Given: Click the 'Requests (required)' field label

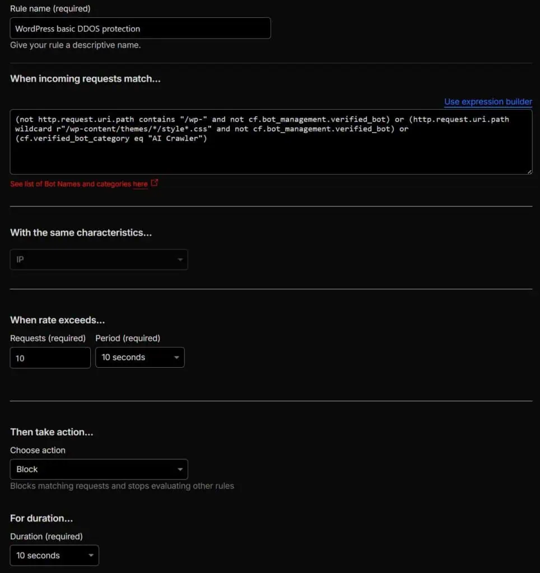Looking at the screenshot, I should [x=48, y=338].
